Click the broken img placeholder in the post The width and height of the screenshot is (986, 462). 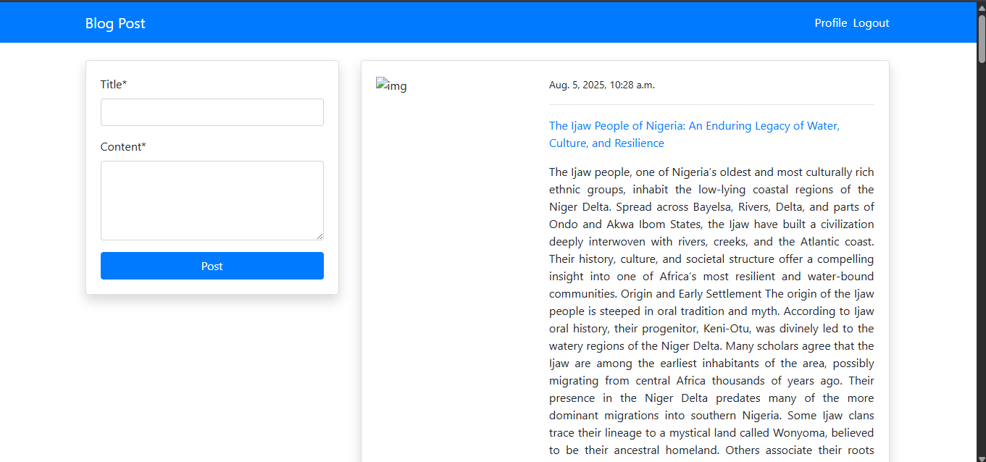pos(391,86)
